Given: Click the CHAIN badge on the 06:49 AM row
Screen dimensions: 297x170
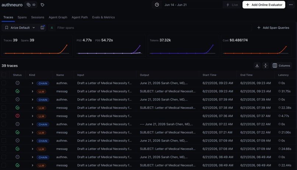Looking at the screenshot, I should (43, 157).
